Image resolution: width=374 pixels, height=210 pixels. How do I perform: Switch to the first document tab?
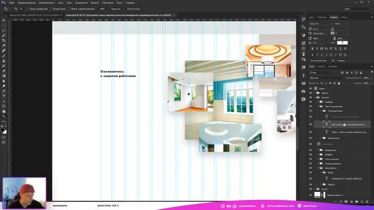34,15
